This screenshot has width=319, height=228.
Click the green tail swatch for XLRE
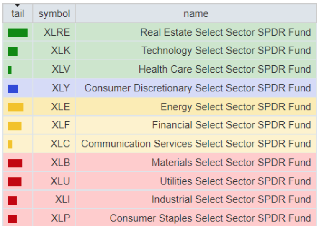pyautogui.click(x=18, y=32)
